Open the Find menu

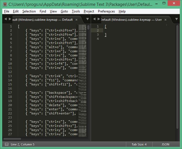[x=43, y=11]
